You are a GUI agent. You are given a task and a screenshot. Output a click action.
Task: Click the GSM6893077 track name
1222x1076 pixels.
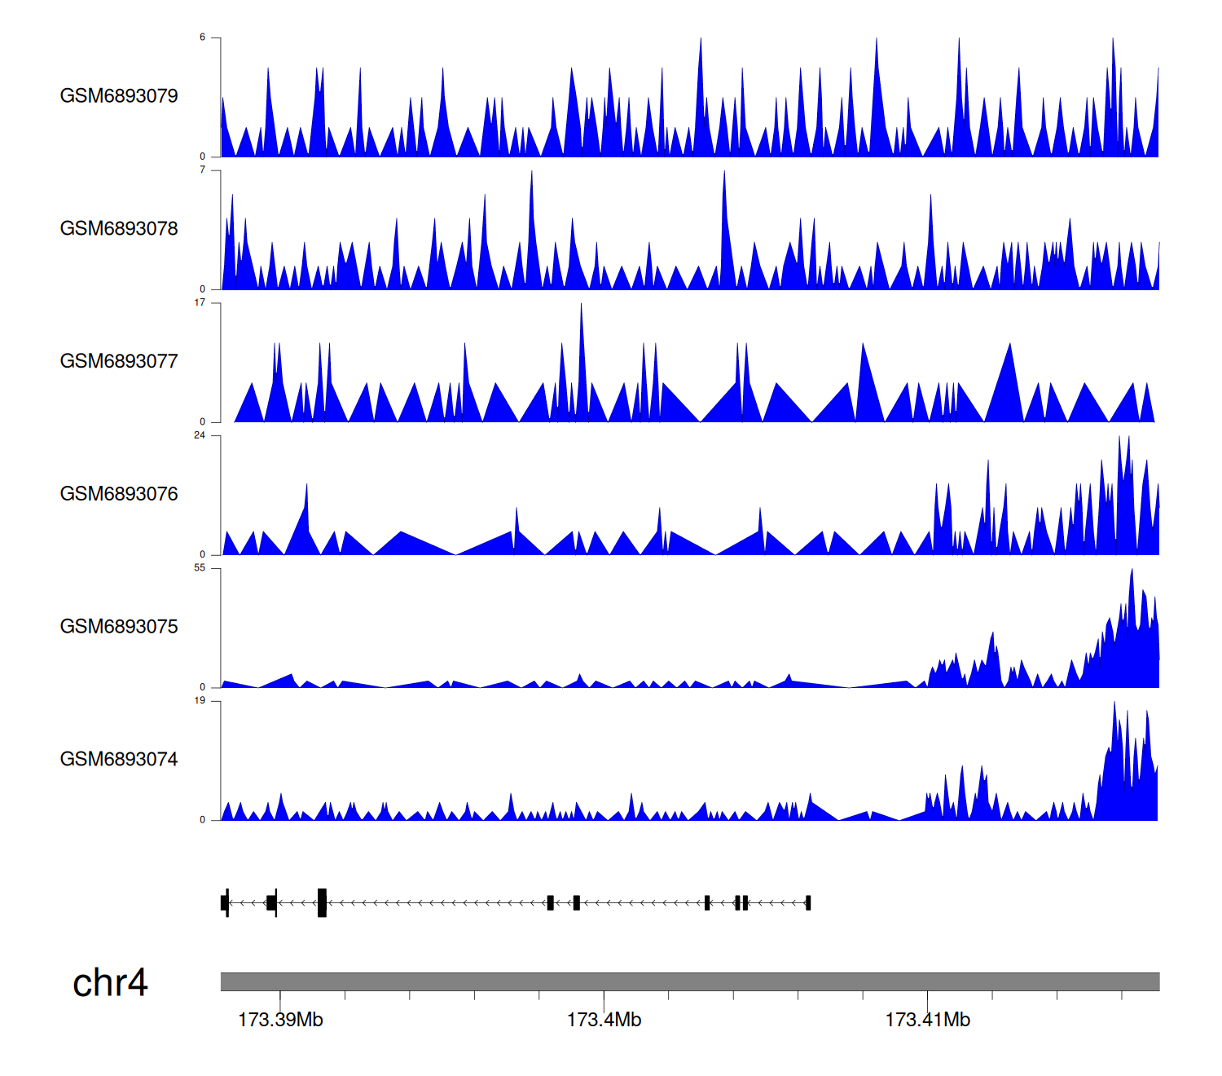119,361
